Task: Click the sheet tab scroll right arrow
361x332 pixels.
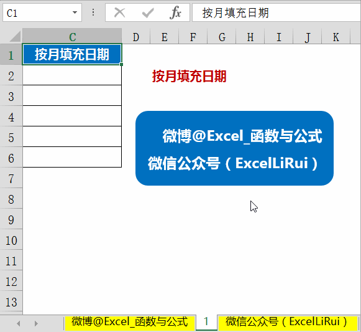Action: click(36, 323)
